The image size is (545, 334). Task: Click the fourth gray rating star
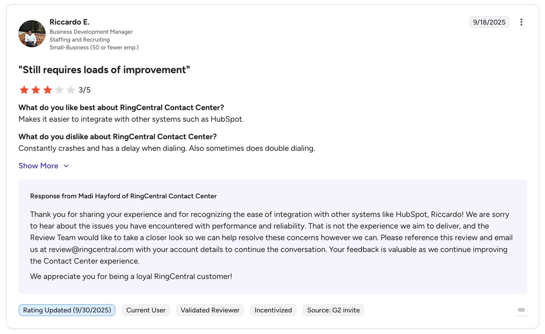59,90
